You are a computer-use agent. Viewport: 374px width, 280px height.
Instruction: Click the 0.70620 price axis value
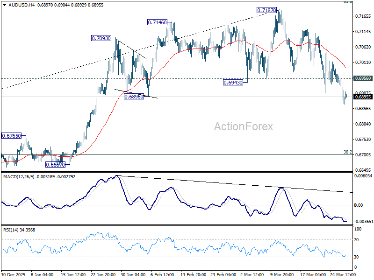click(x=363, y=47)
